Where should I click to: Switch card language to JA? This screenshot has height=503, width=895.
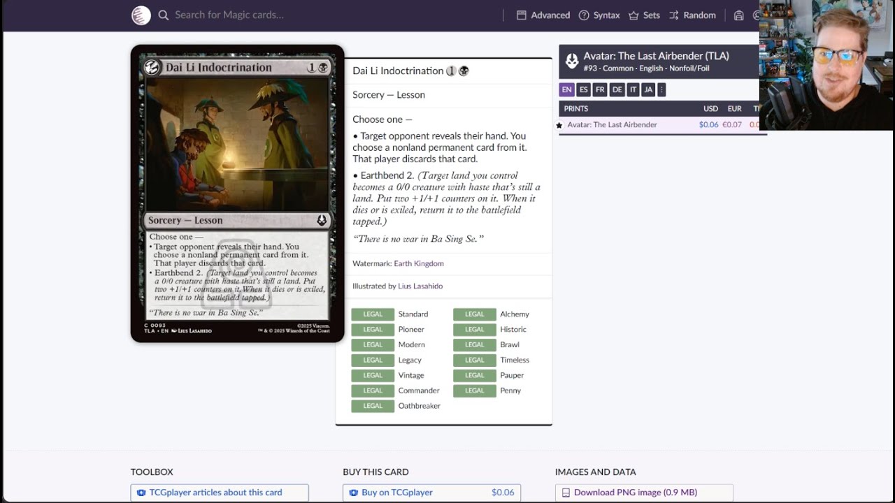click(x=648, y=89)
